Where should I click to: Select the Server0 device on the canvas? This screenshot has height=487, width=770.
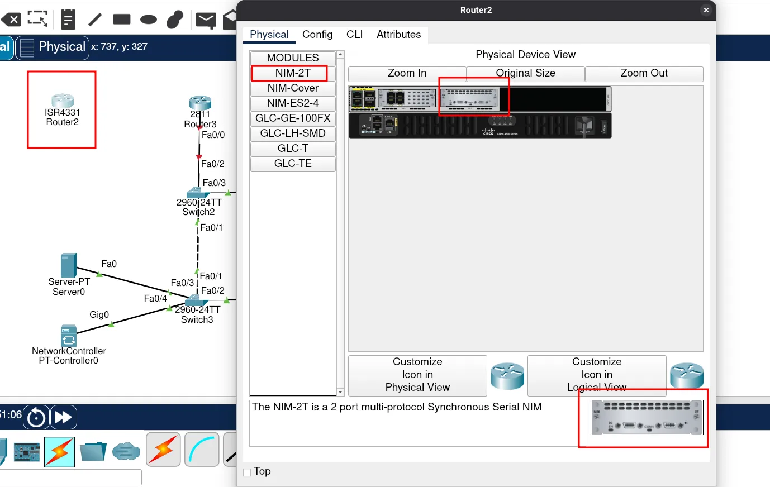pos(68,266)
